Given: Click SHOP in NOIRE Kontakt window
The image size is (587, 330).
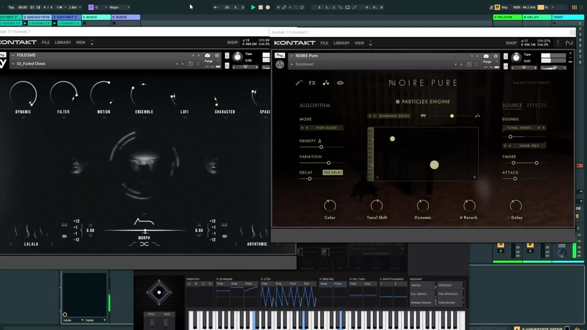Looking at the screenshot, I should (511, 43).
